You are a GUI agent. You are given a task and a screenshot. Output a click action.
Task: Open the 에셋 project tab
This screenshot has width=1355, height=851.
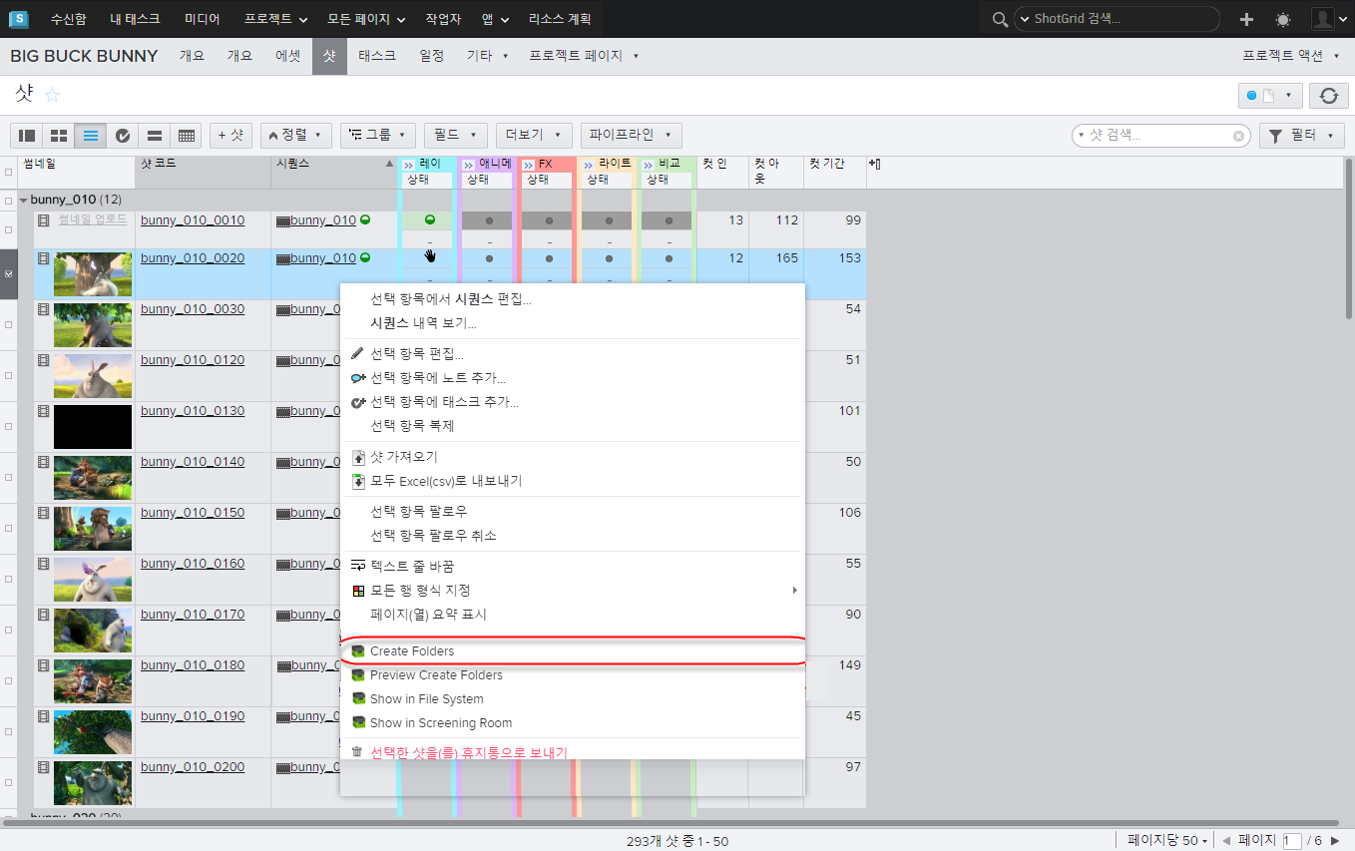287,56
